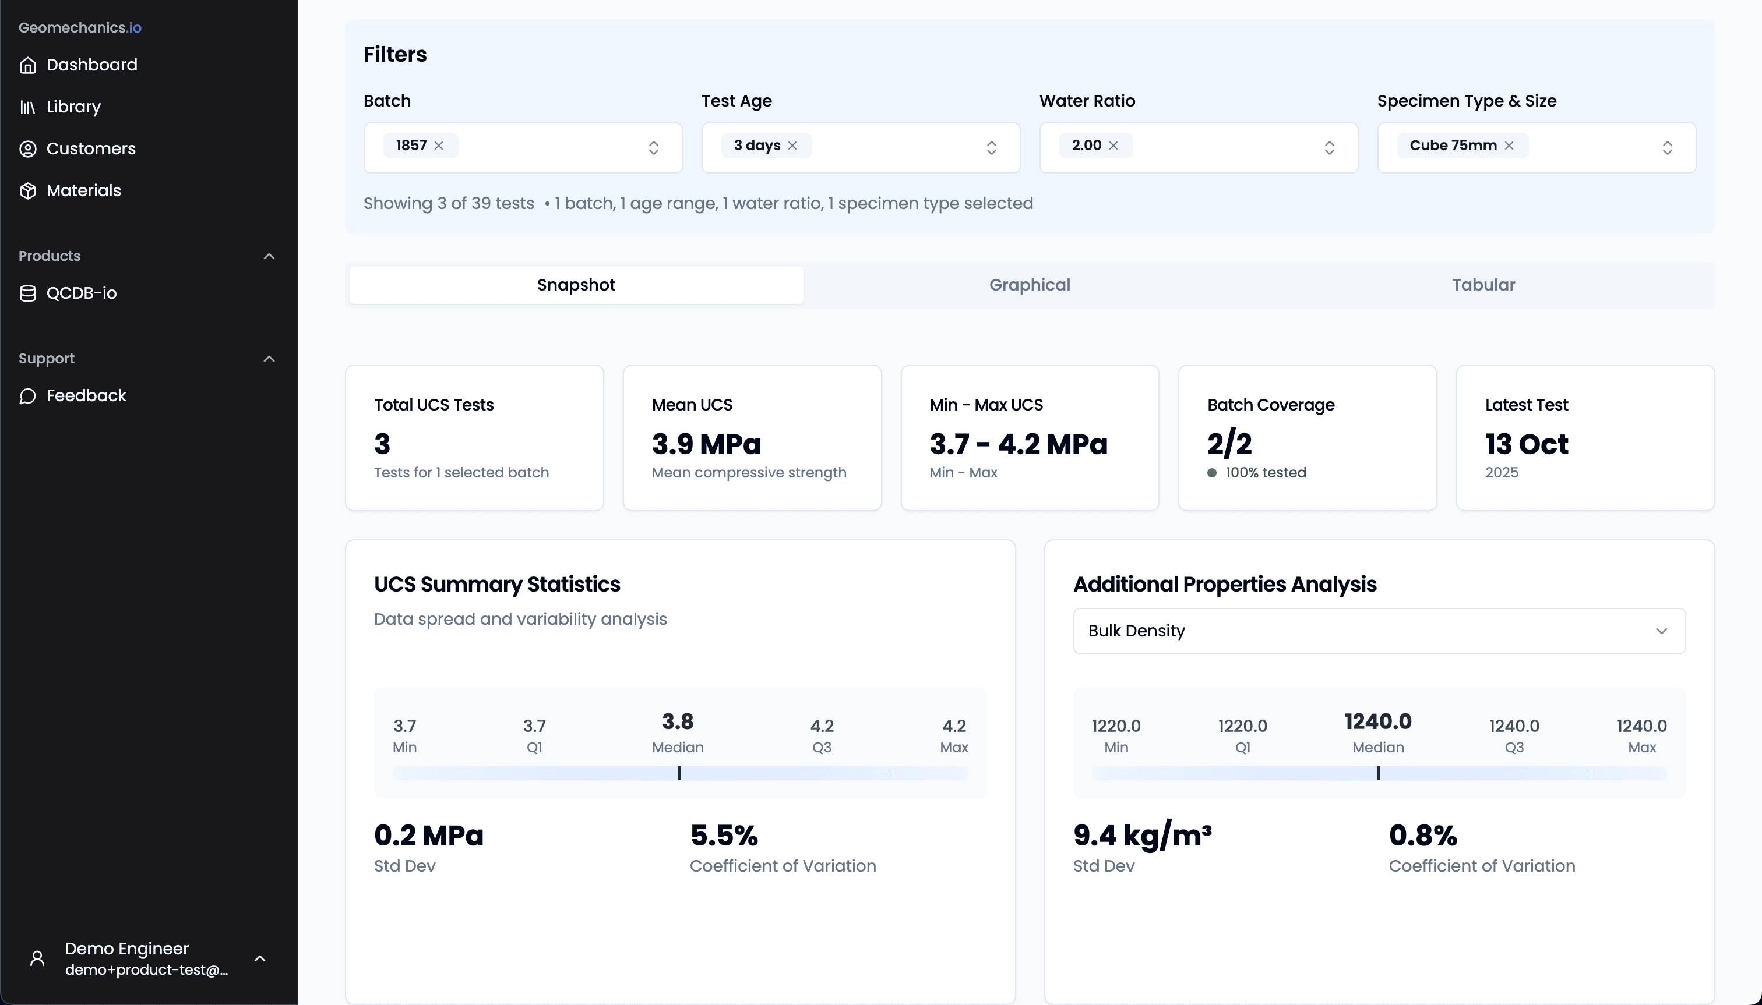The height and width of the screenshot is (1005, 1762).
Task: Remove the 1857 batch filter chip
Action: pyautogui.click(x=439, y=146)
